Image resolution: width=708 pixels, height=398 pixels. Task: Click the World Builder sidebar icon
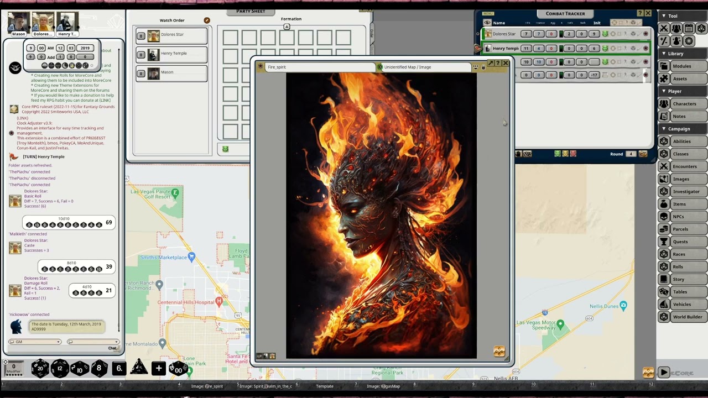[x=664, y=317]
